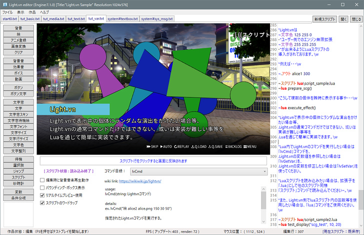Click the 変数 command button
364x235 pixels.
click(18, 192)
